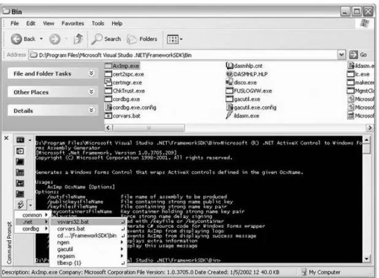Viewport: 379px width, 278px height.
Task: Click the horizontal scrollbar thumb in file list
Action: (148, 127)
